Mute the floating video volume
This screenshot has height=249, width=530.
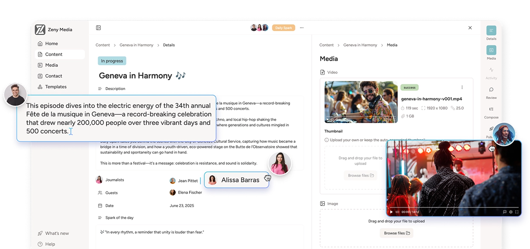click(397, 212)
